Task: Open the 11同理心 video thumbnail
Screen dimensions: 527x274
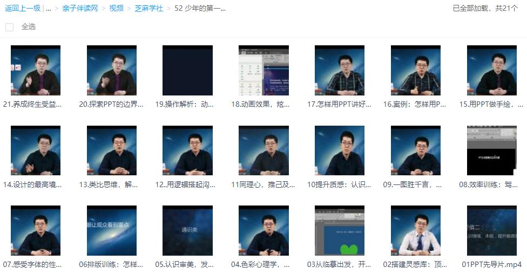Action: pos(263,150)
